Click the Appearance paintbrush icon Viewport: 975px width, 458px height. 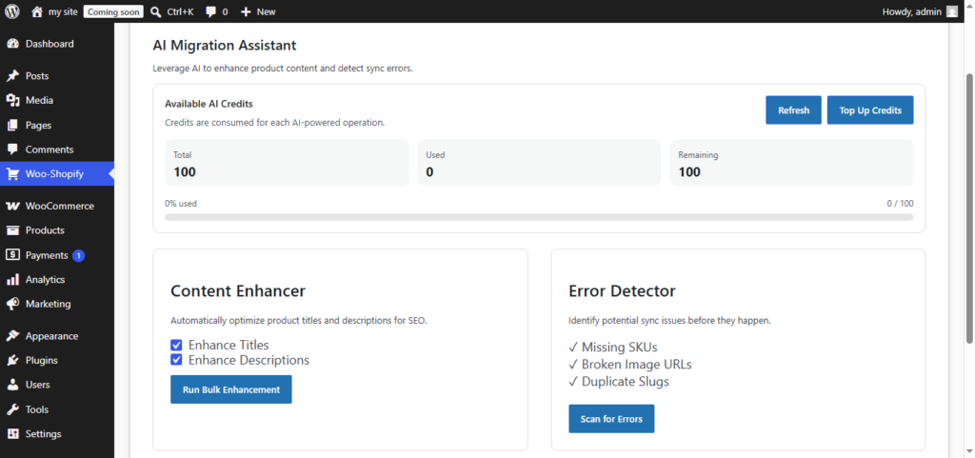pos(12,336)
